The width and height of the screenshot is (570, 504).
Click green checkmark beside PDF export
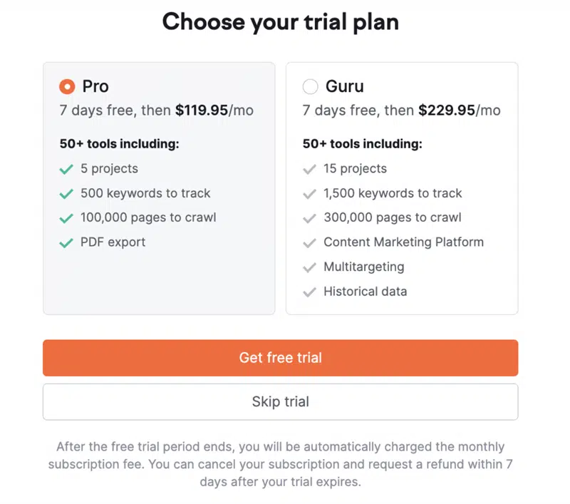[66, 243]
